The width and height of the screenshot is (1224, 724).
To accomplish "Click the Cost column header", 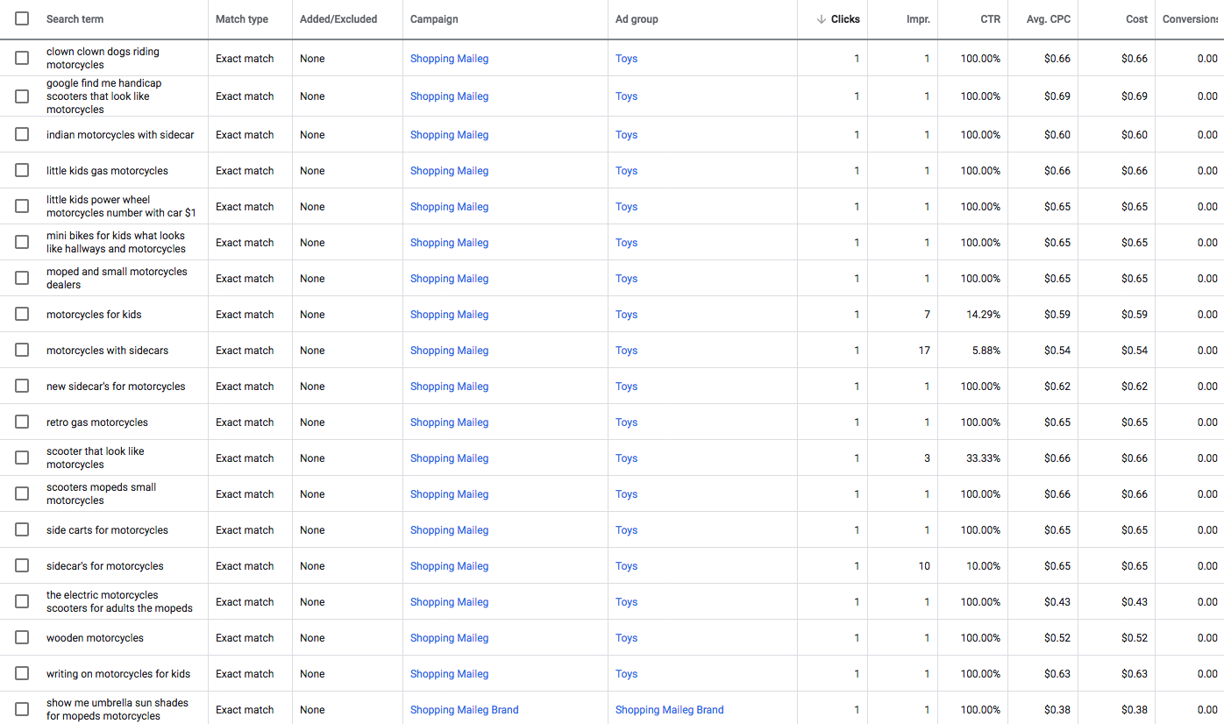I will pos(1136,19).
